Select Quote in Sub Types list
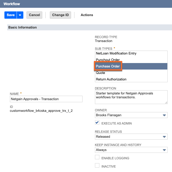Viewport: 172px width, 172px height. tap(100, 73)
